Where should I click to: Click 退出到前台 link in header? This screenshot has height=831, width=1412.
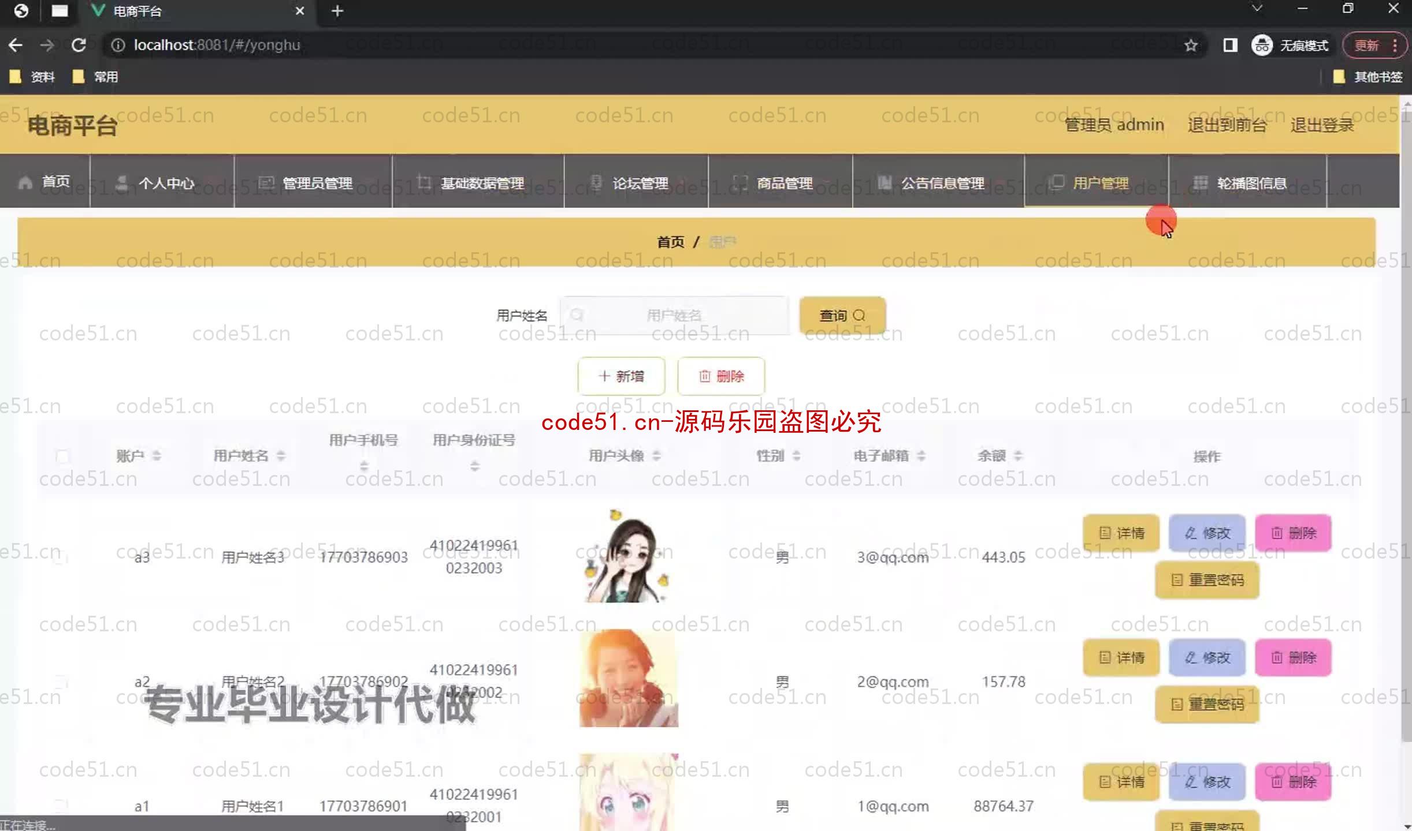[x=1227, y=125]
